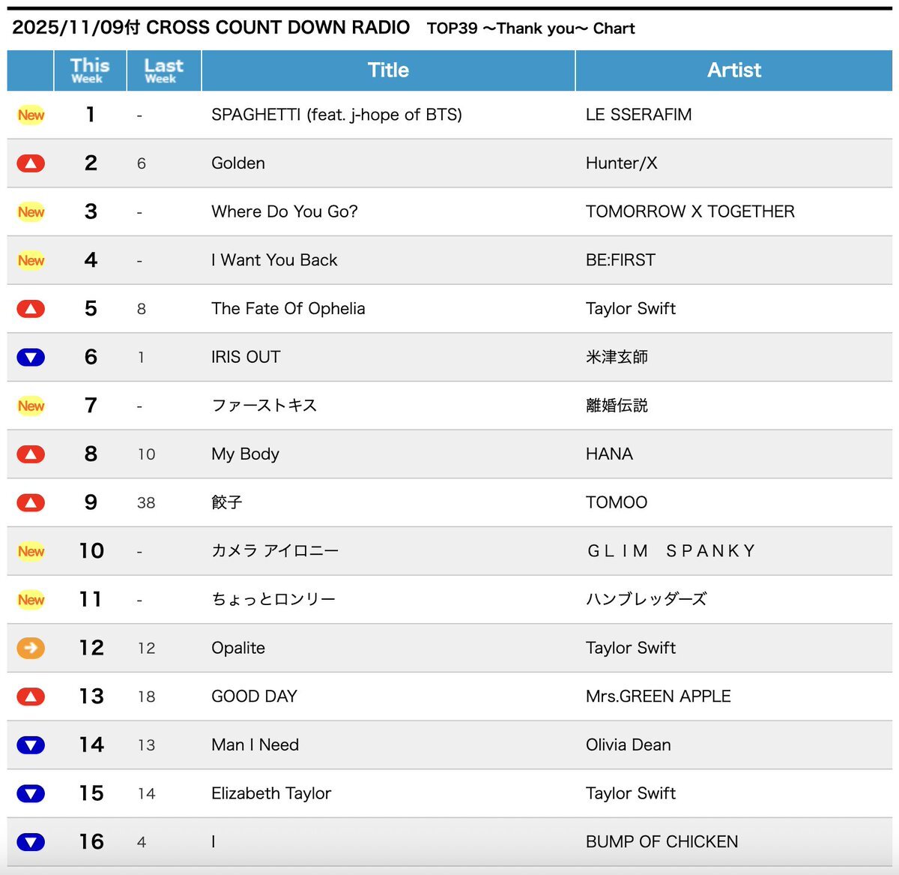
Task: Click the Last Week column header
Action: 163,70
